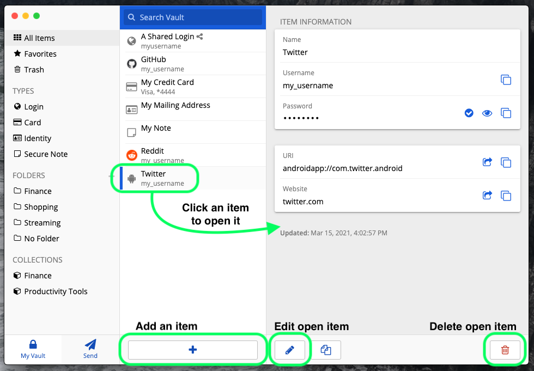
Task: Open the GitHub vault item
Action: [193, 64]
